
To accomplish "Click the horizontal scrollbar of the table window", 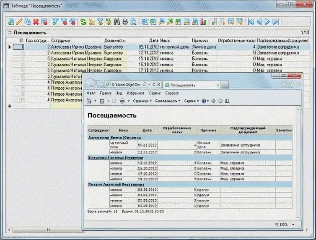I will point(48,230).
